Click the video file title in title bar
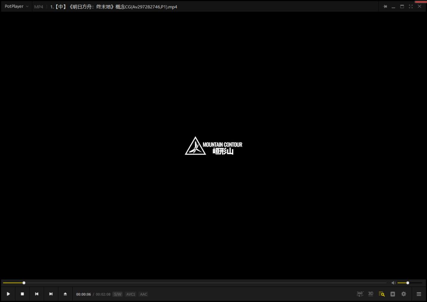 113,7
